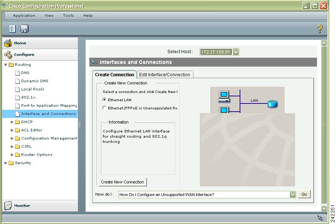Switch to the Edit Interface/Connection tab
The width and height of the screenshot is (336, 224).
pos(165,74)
